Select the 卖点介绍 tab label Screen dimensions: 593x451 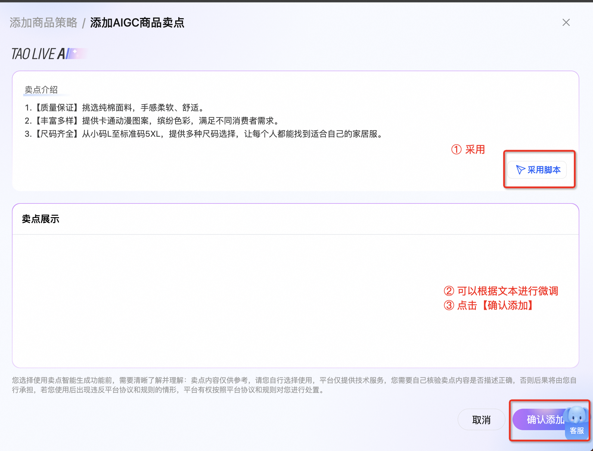coord(41,90)
